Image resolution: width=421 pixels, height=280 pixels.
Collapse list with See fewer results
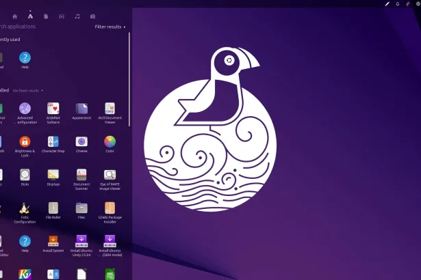tap(28, 90)
